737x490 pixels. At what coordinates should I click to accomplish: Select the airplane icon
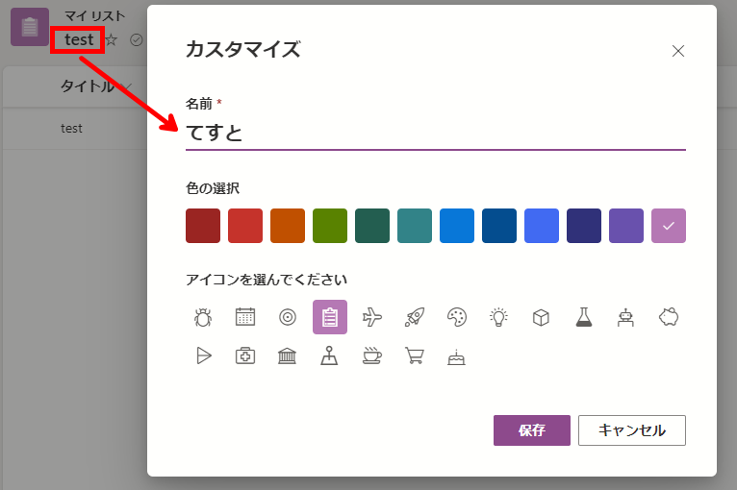coord(372,317)
